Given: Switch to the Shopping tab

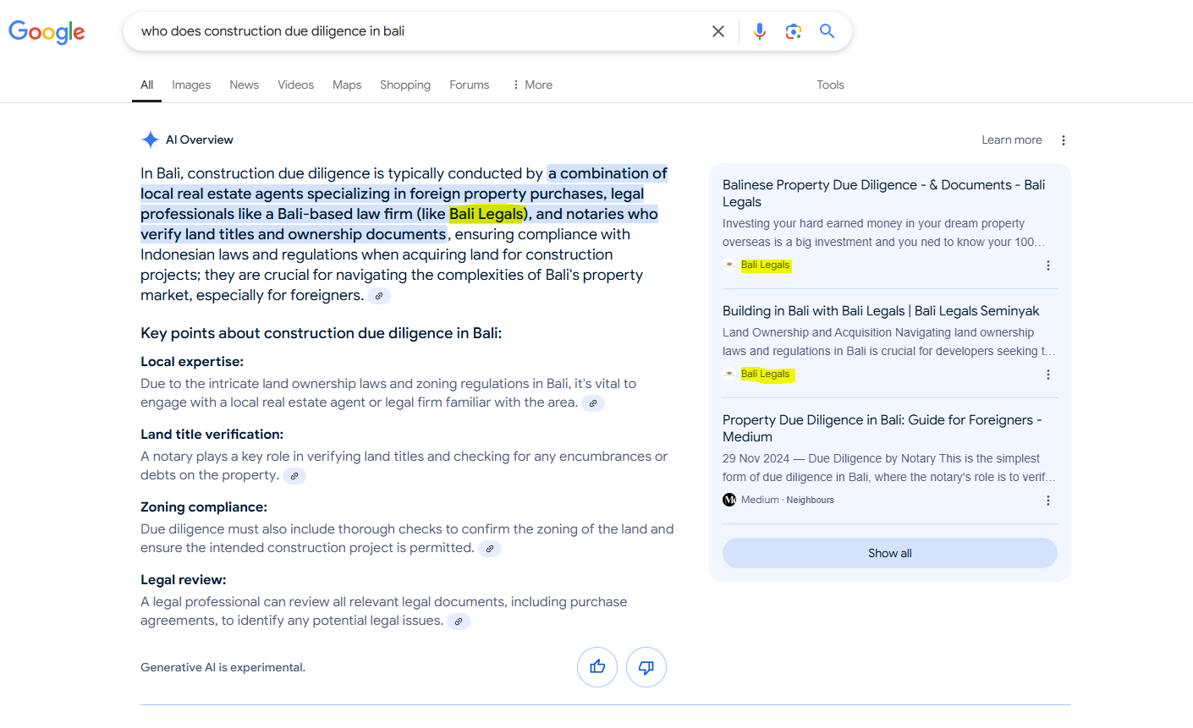Looking at the screenshot, I should pos(405,85).
